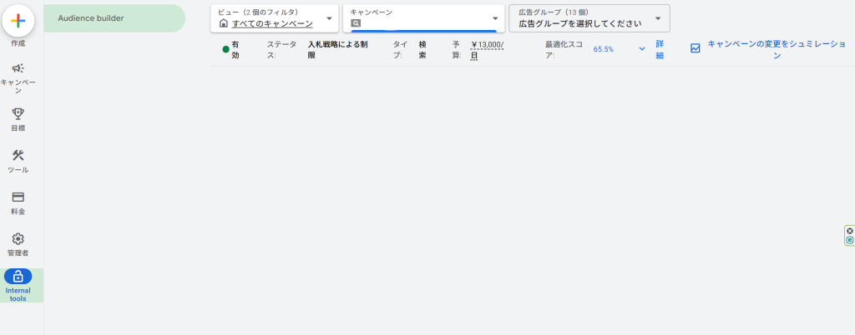Open the キャンペーン selector dropdown arrow
855x335 pixels.
(x=494, y=18)
